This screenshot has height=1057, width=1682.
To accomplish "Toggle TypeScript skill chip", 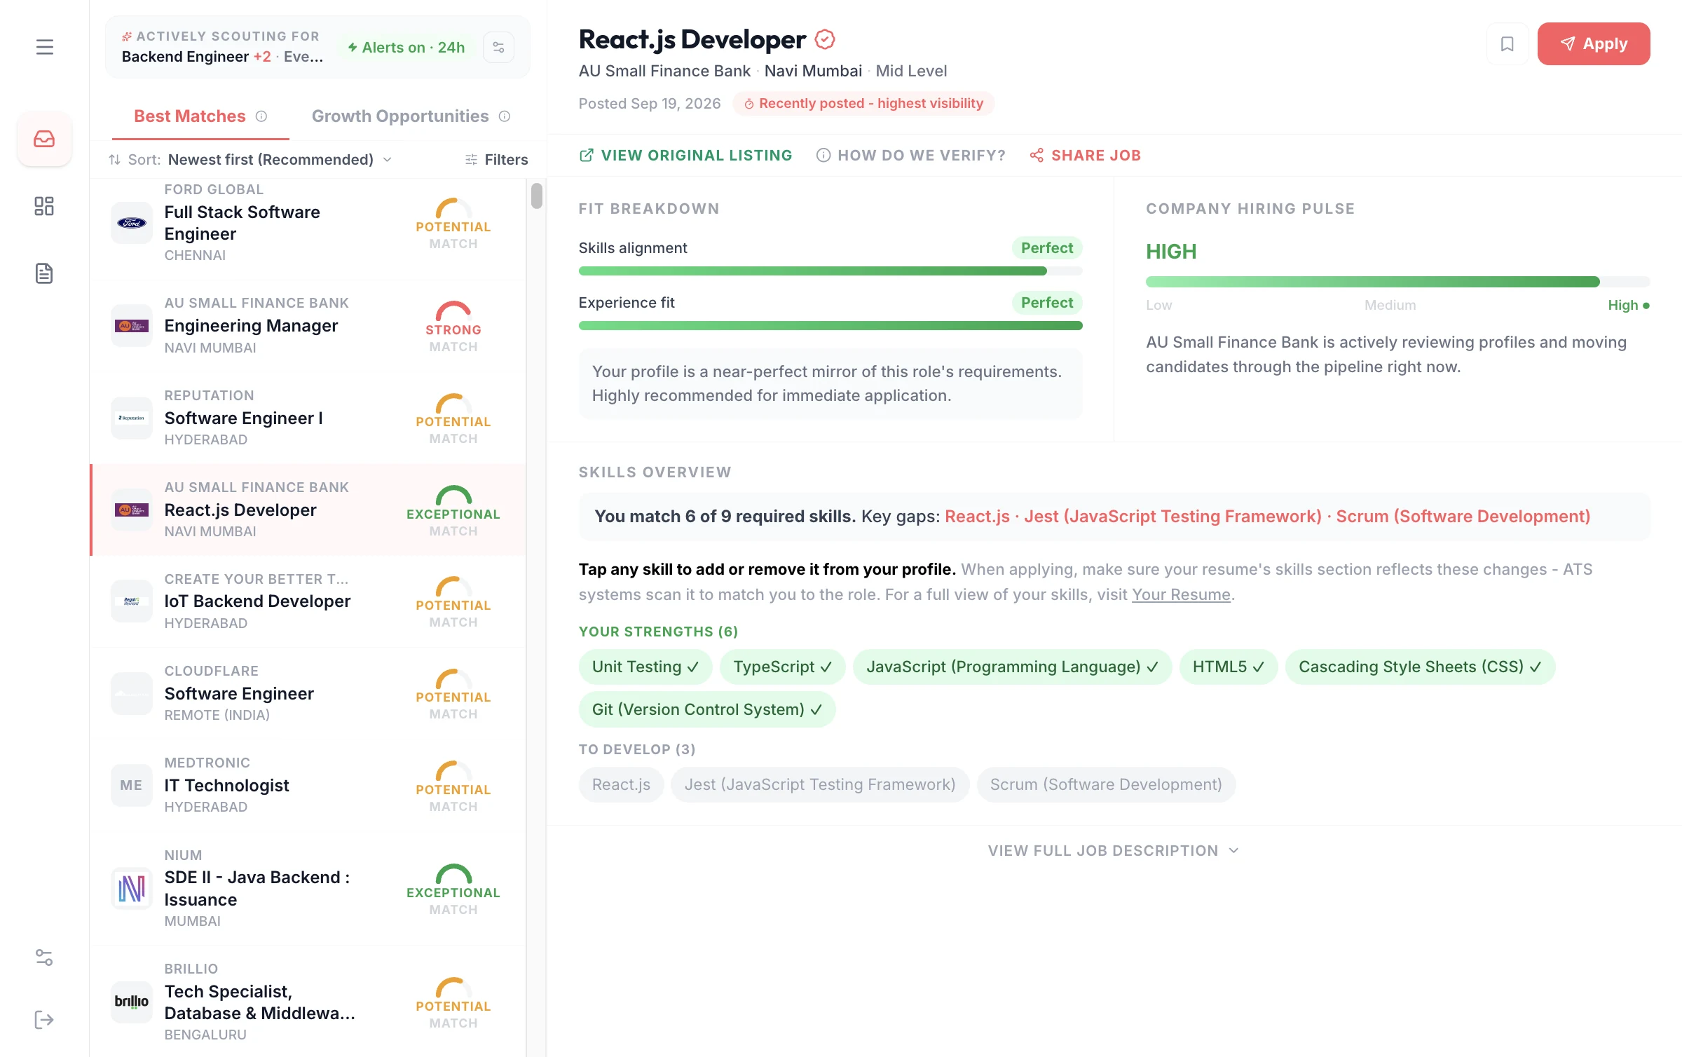I will click(x=782, y=667).
